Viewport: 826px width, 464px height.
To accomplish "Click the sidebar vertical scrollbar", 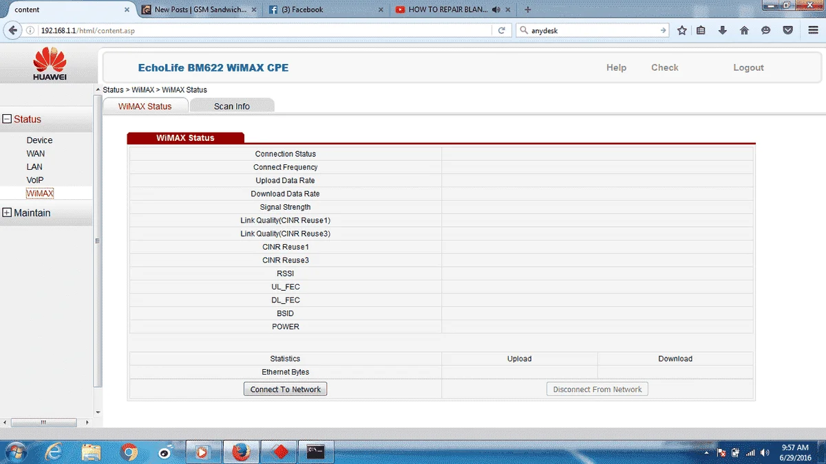I will [97, 241].
